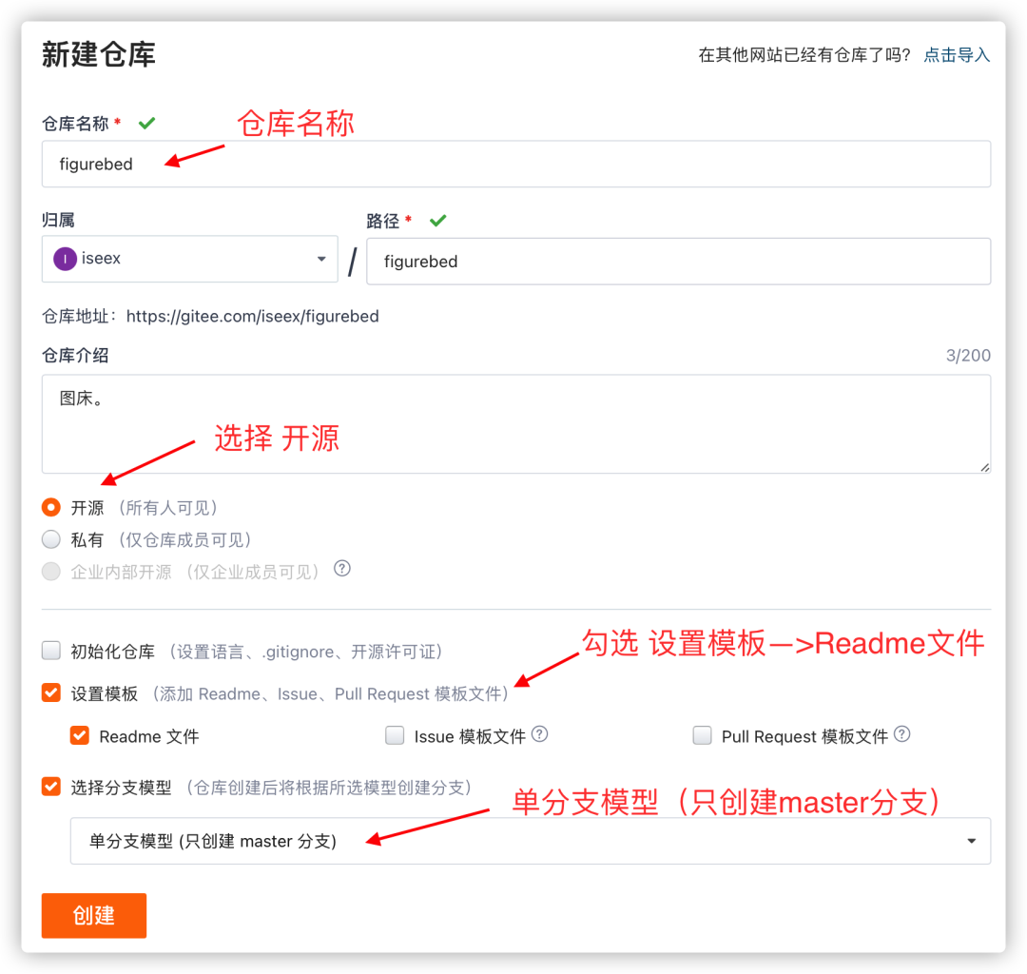Viewport: 1027px width, 974px height.
Task: Click the 点击导入 import link
Action: [956, 55]
